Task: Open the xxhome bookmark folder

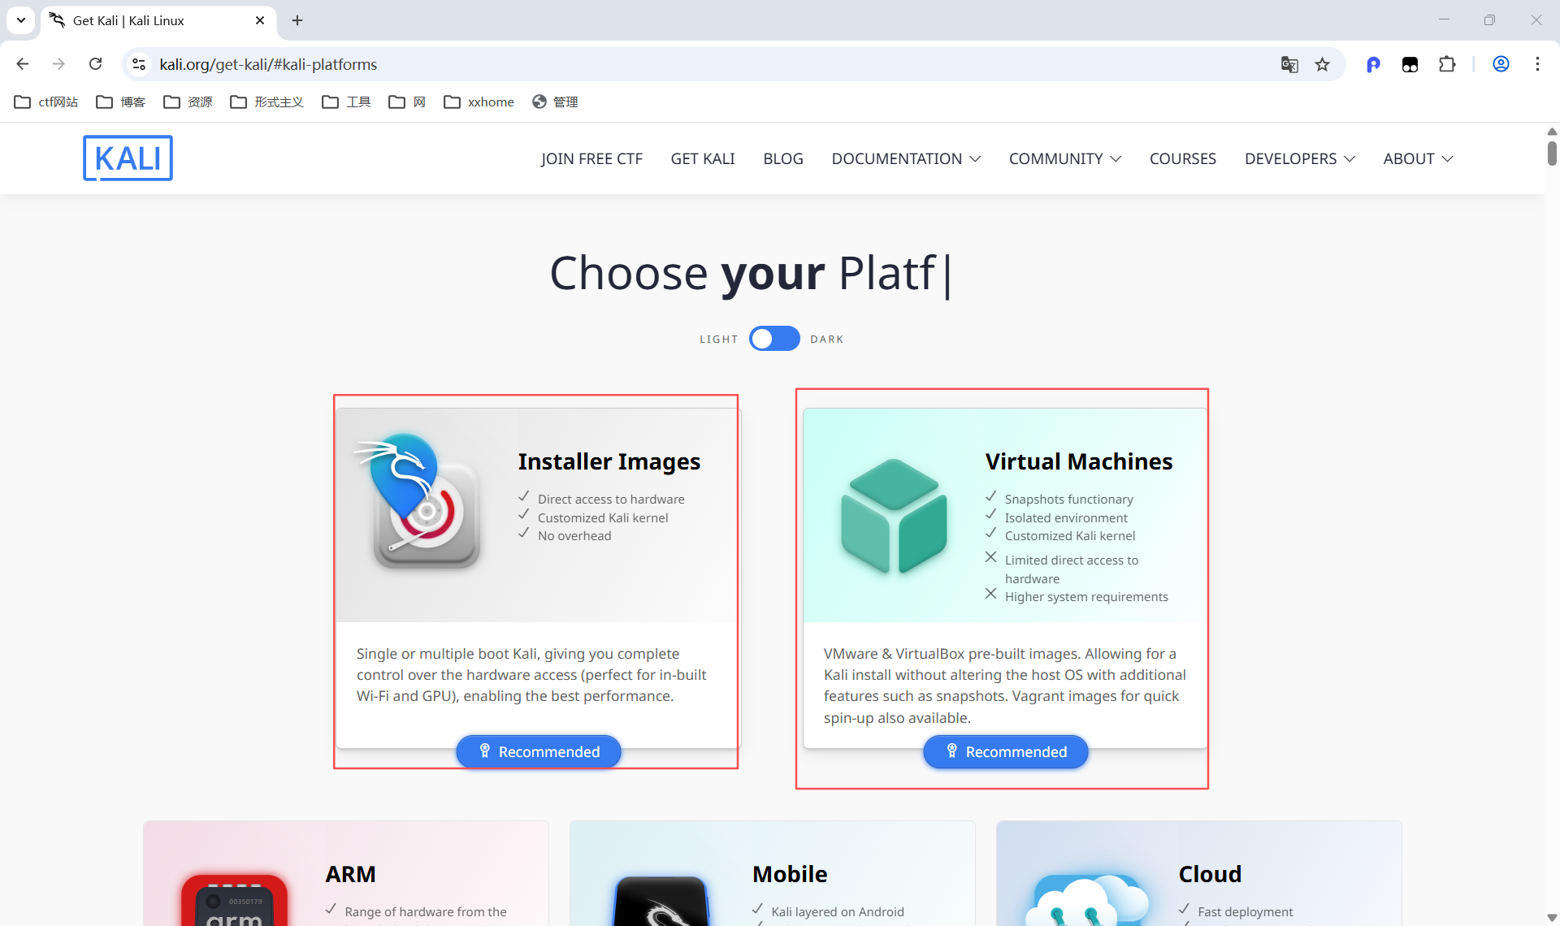Action: pos(479,102)
